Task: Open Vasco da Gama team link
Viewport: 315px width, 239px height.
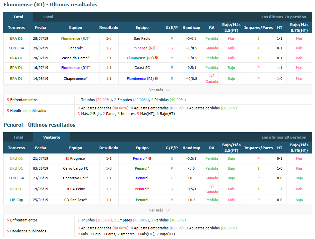Action: [x=75, y=58]
